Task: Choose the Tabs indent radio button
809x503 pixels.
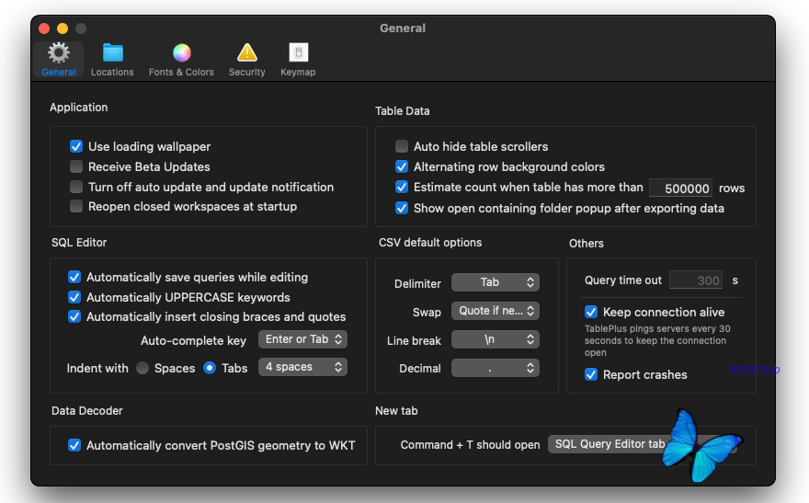Action: point(210,368)
